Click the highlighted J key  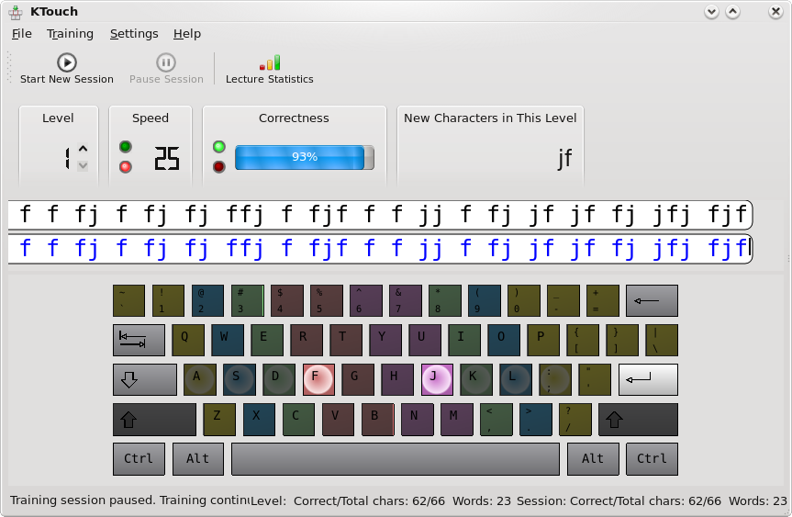tap(437, 379)
